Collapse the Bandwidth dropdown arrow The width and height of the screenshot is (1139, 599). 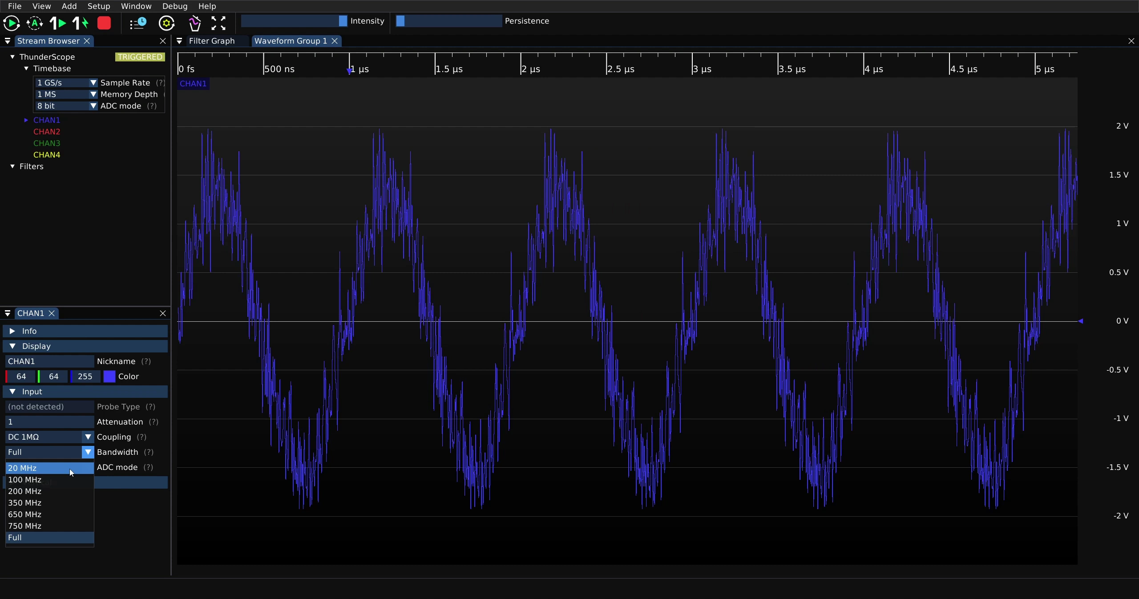88,452
